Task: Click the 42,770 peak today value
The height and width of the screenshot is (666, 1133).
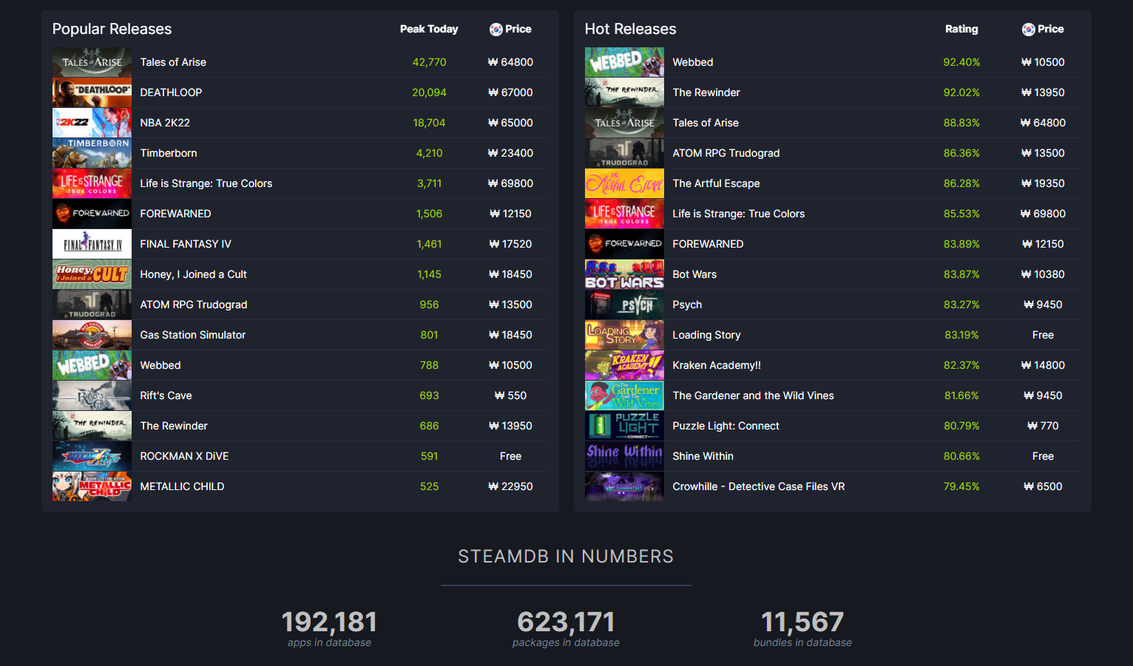Action: [x=430, y=62]
